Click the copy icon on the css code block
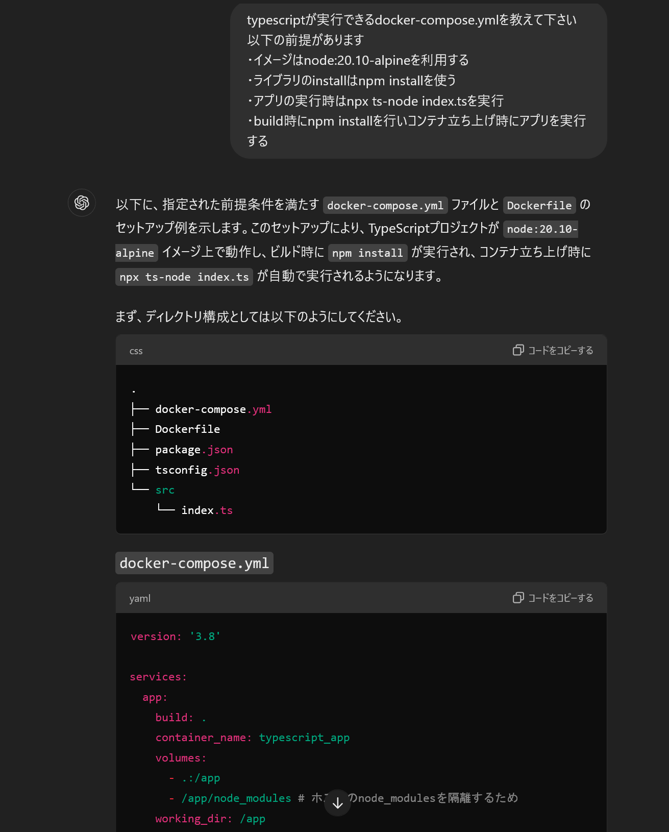 [x=518, y=350]
